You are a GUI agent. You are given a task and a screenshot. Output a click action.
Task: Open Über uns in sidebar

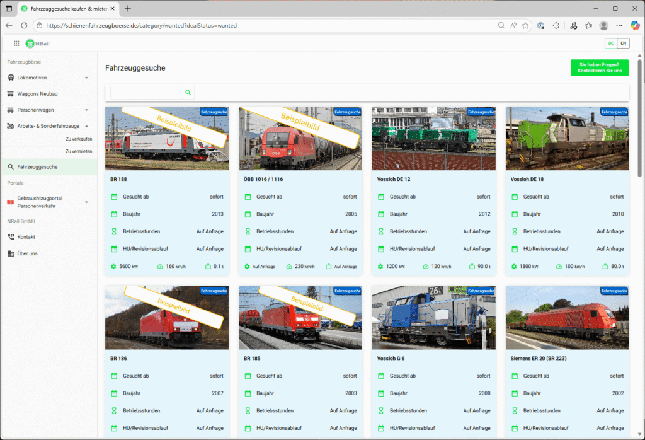coord(27,253)
